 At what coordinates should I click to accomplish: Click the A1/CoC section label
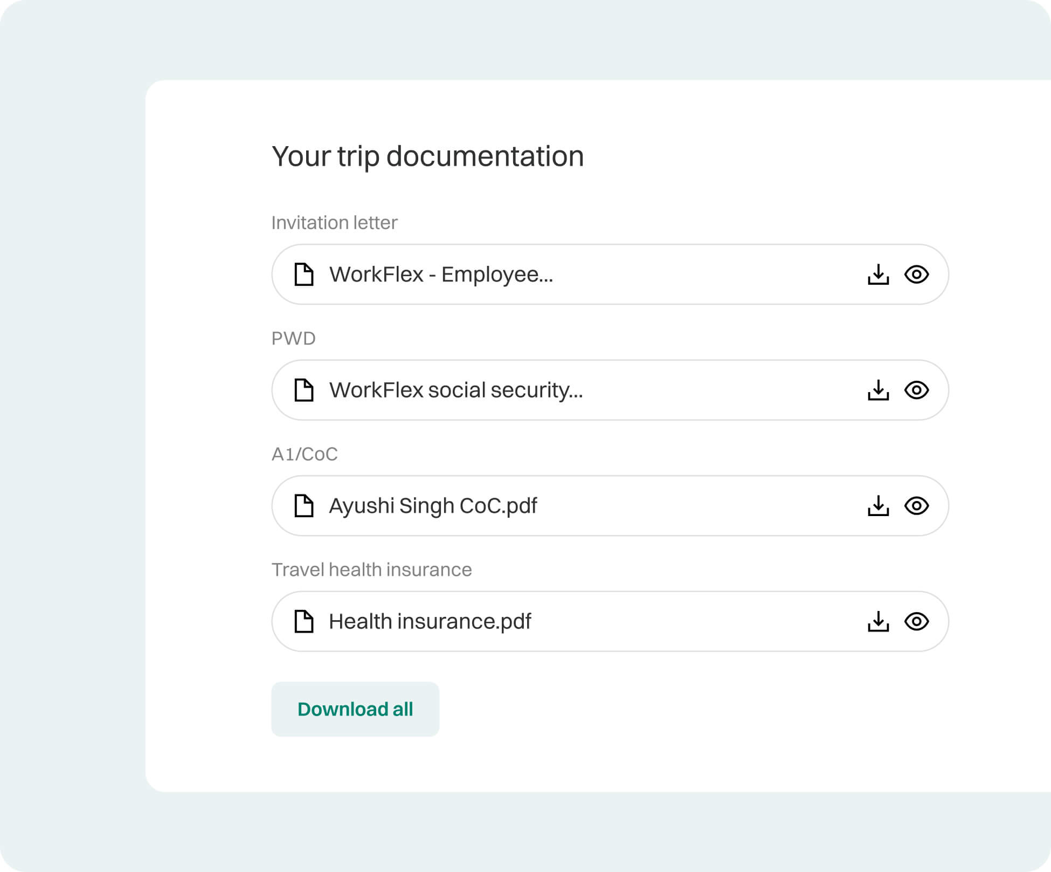click(x=305, y=454)
